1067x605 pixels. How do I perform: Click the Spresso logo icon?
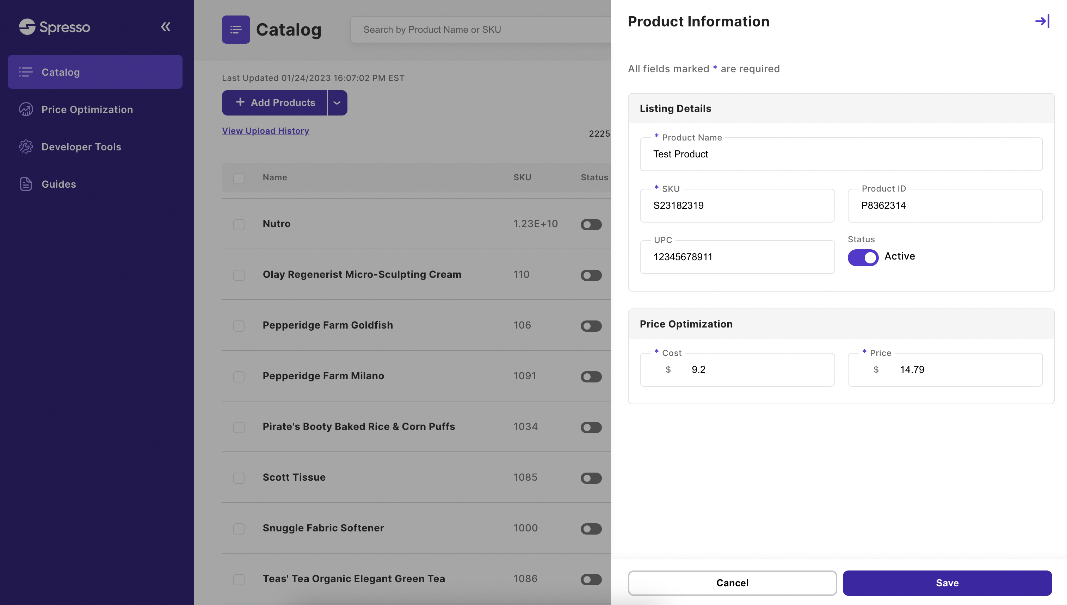coord(27,27)
